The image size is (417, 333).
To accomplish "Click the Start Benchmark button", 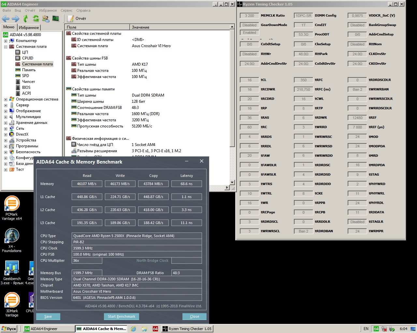I will point(122,316).
